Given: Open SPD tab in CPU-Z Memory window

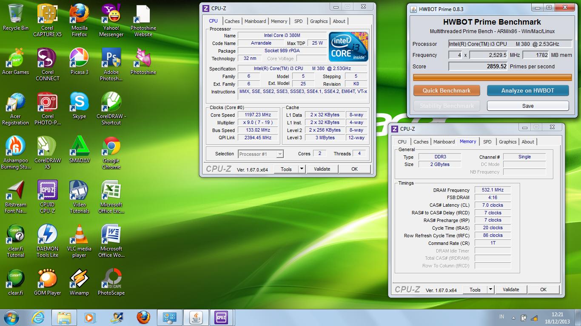Looking at the screenshot, I should [487, 142].
